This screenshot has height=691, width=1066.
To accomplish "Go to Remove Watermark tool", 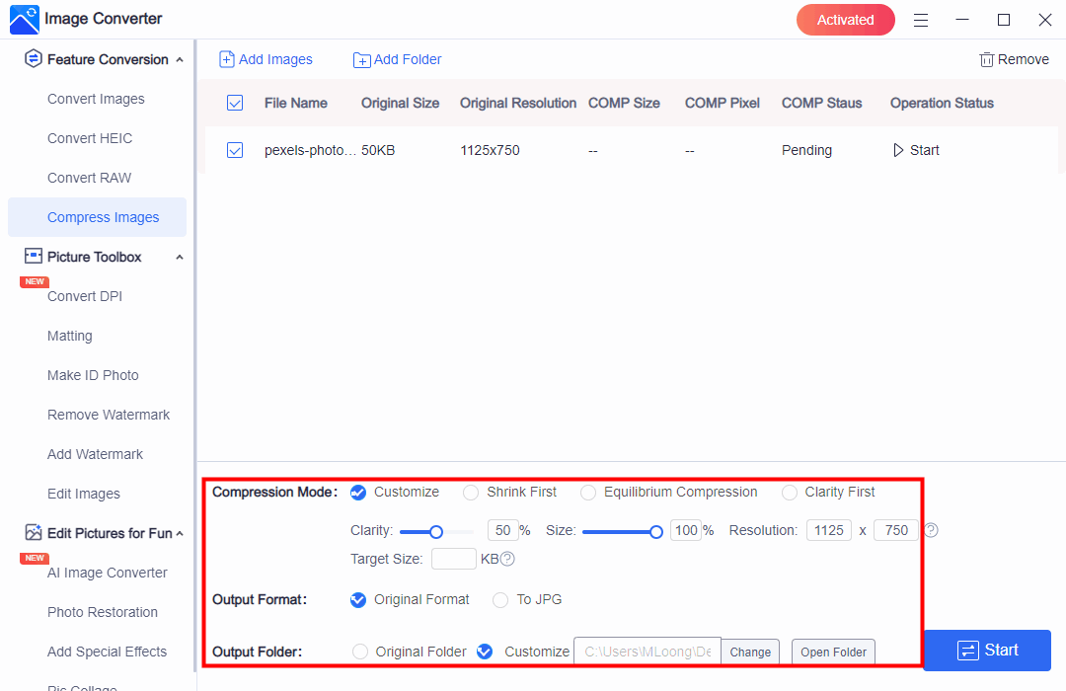I will 109,415.
